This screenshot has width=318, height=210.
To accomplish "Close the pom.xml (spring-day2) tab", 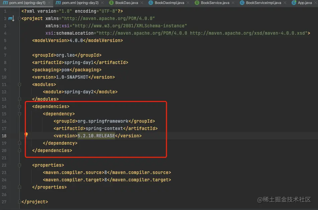I will click(102, 3).
